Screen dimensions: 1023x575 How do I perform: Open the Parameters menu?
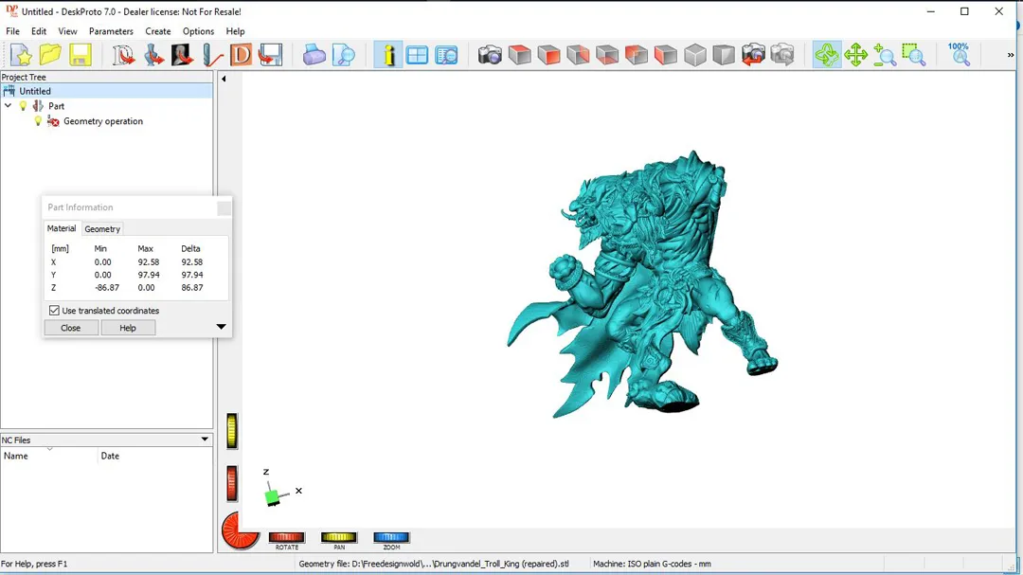pyautogui.click(x=111, y=31)
